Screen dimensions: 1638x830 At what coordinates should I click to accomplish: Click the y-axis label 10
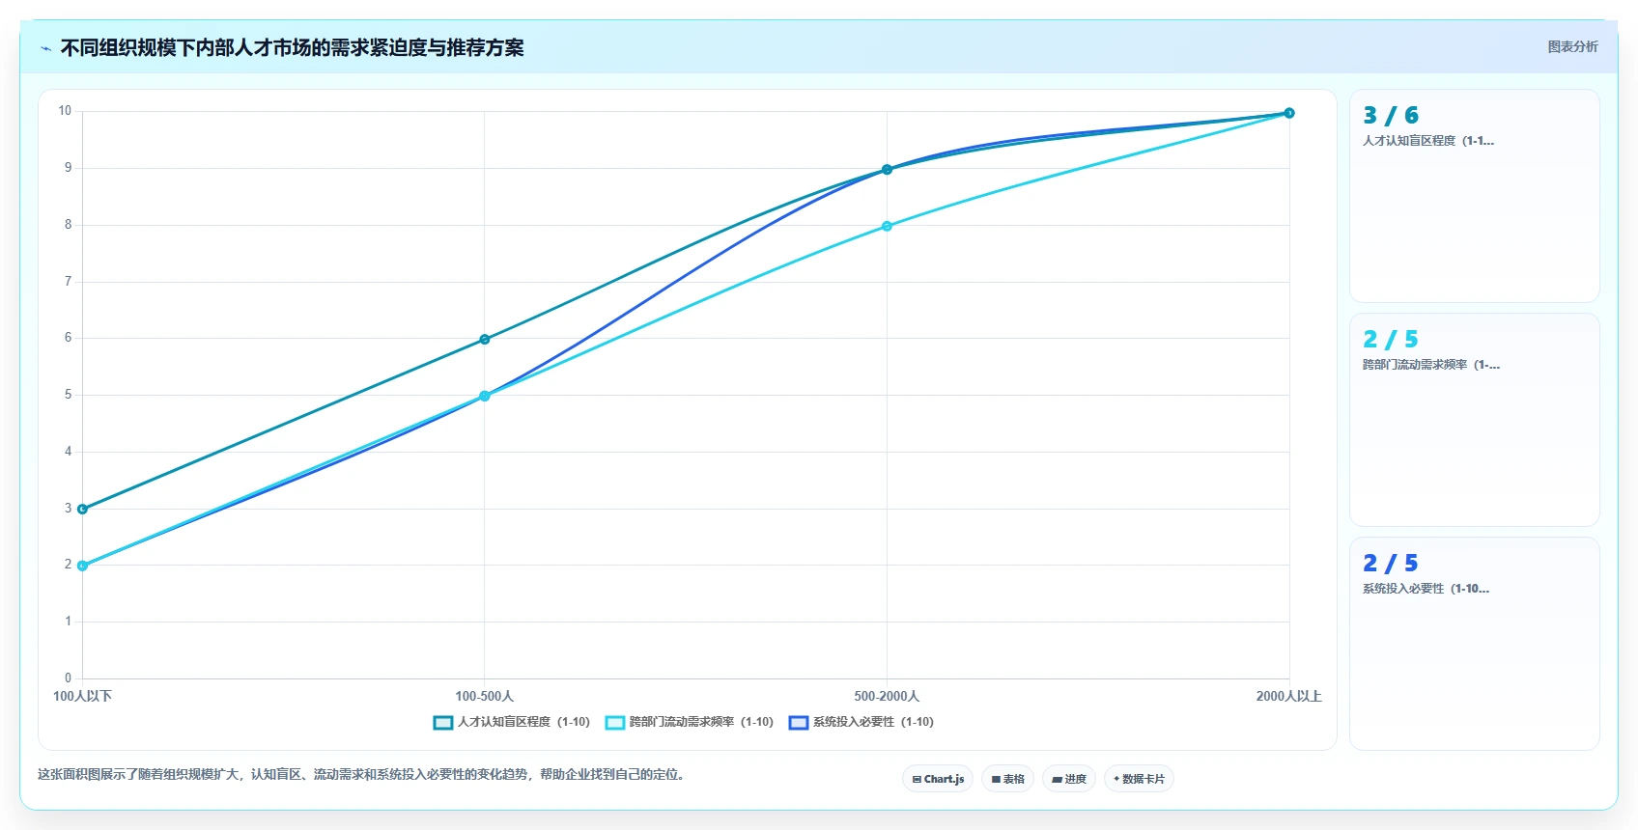(65, 111)
